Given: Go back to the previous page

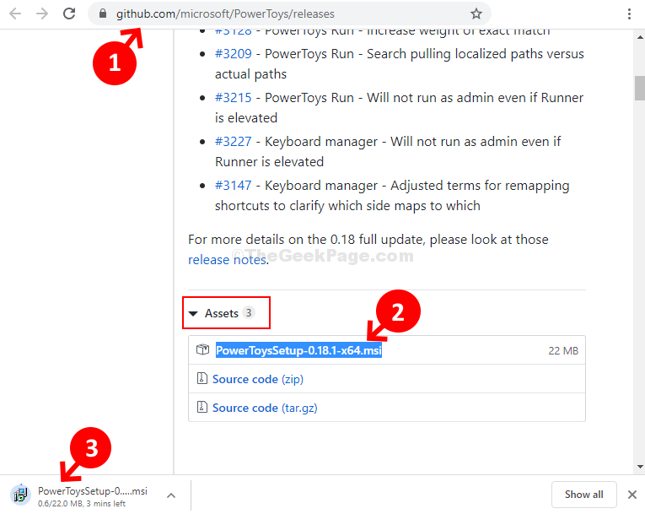Looking at the screenshot, I should [x=15, y=14].
